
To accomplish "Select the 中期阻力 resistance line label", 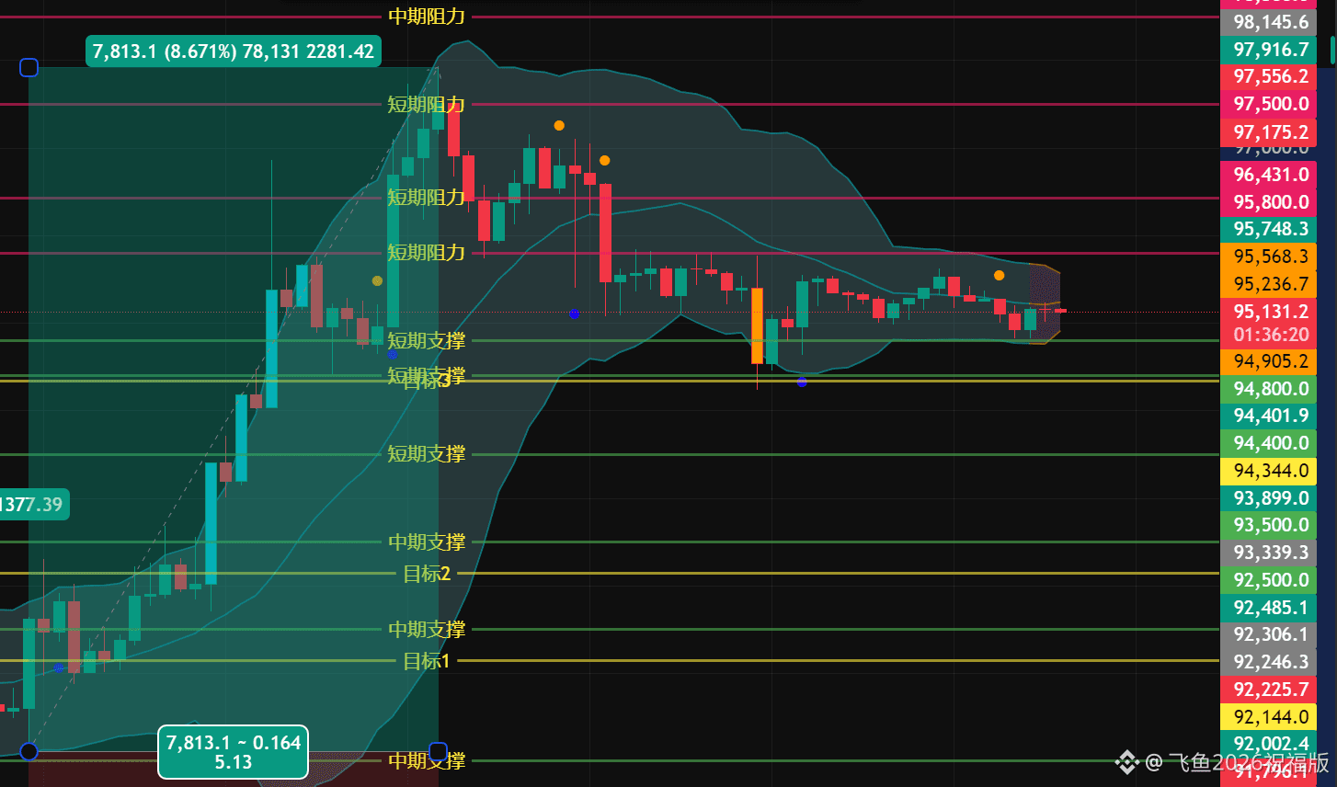I will point(427,17).
